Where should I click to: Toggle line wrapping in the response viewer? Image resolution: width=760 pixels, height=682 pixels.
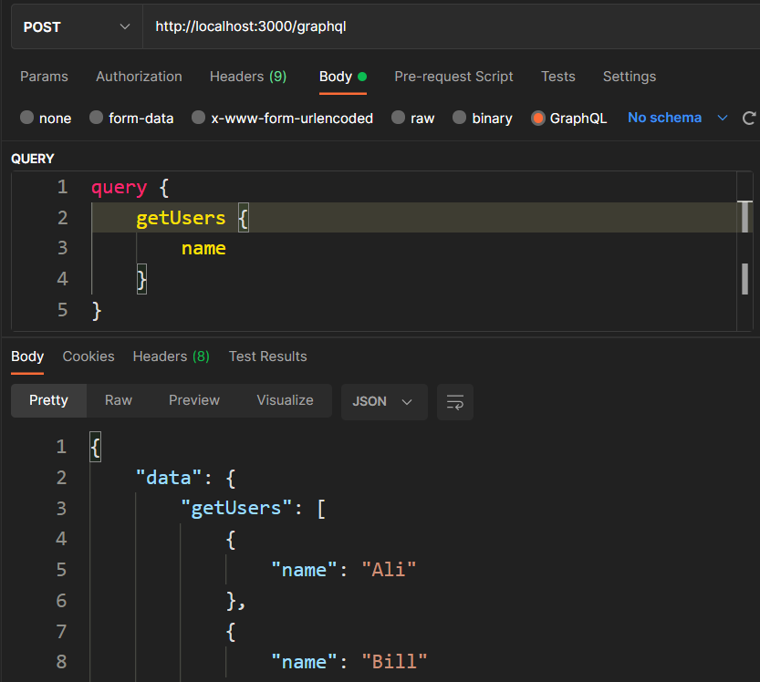(454, 401)
